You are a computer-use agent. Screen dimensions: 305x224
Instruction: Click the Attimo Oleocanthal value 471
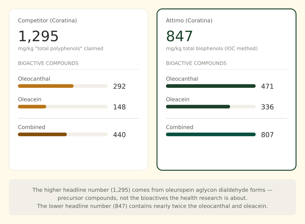(x=267, y=86)
